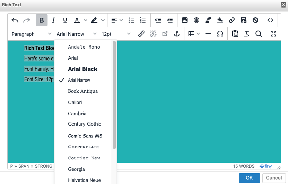Viewport: 288px width, 184px height.
Task: Click the chain link icon in top row
Action: (232, 20)
